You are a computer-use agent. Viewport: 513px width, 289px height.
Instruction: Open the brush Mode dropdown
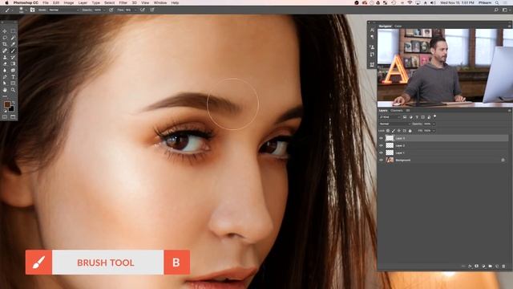pyautogui.click(x=64, y=10)
